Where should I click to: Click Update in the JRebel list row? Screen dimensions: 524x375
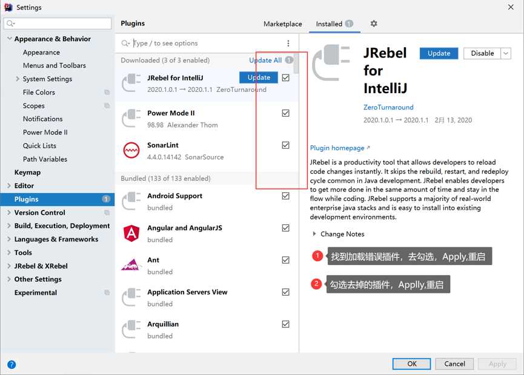[258, 77]
